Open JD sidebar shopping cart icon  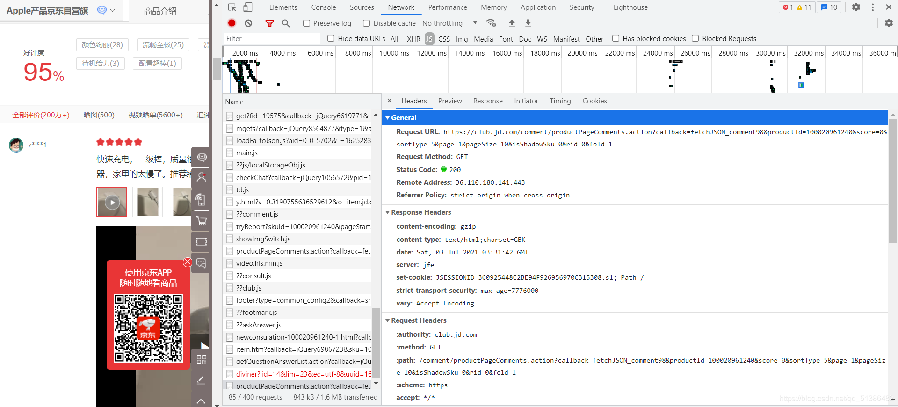click(202, 220)
